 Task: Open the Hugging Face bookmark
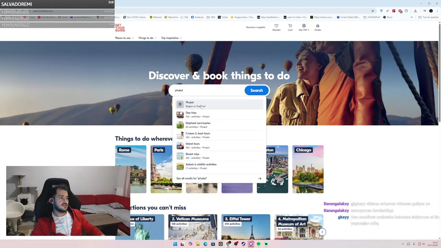[242, 17]
